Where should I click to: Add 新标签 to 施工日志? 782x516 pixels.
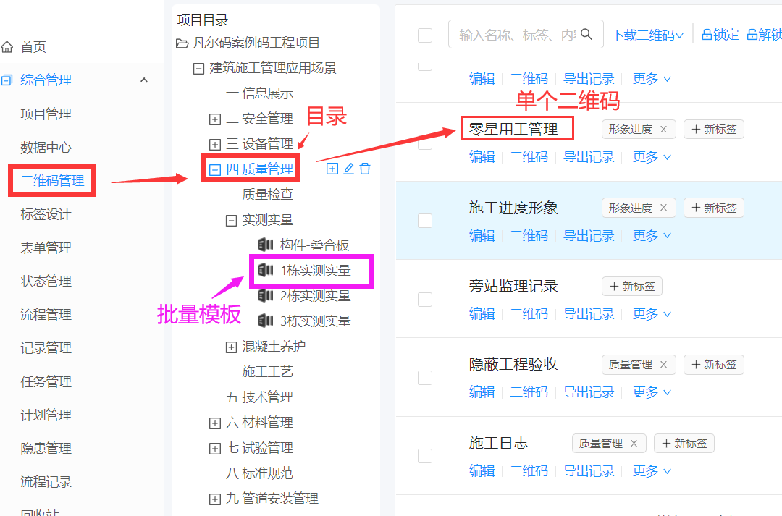[684, 443]
